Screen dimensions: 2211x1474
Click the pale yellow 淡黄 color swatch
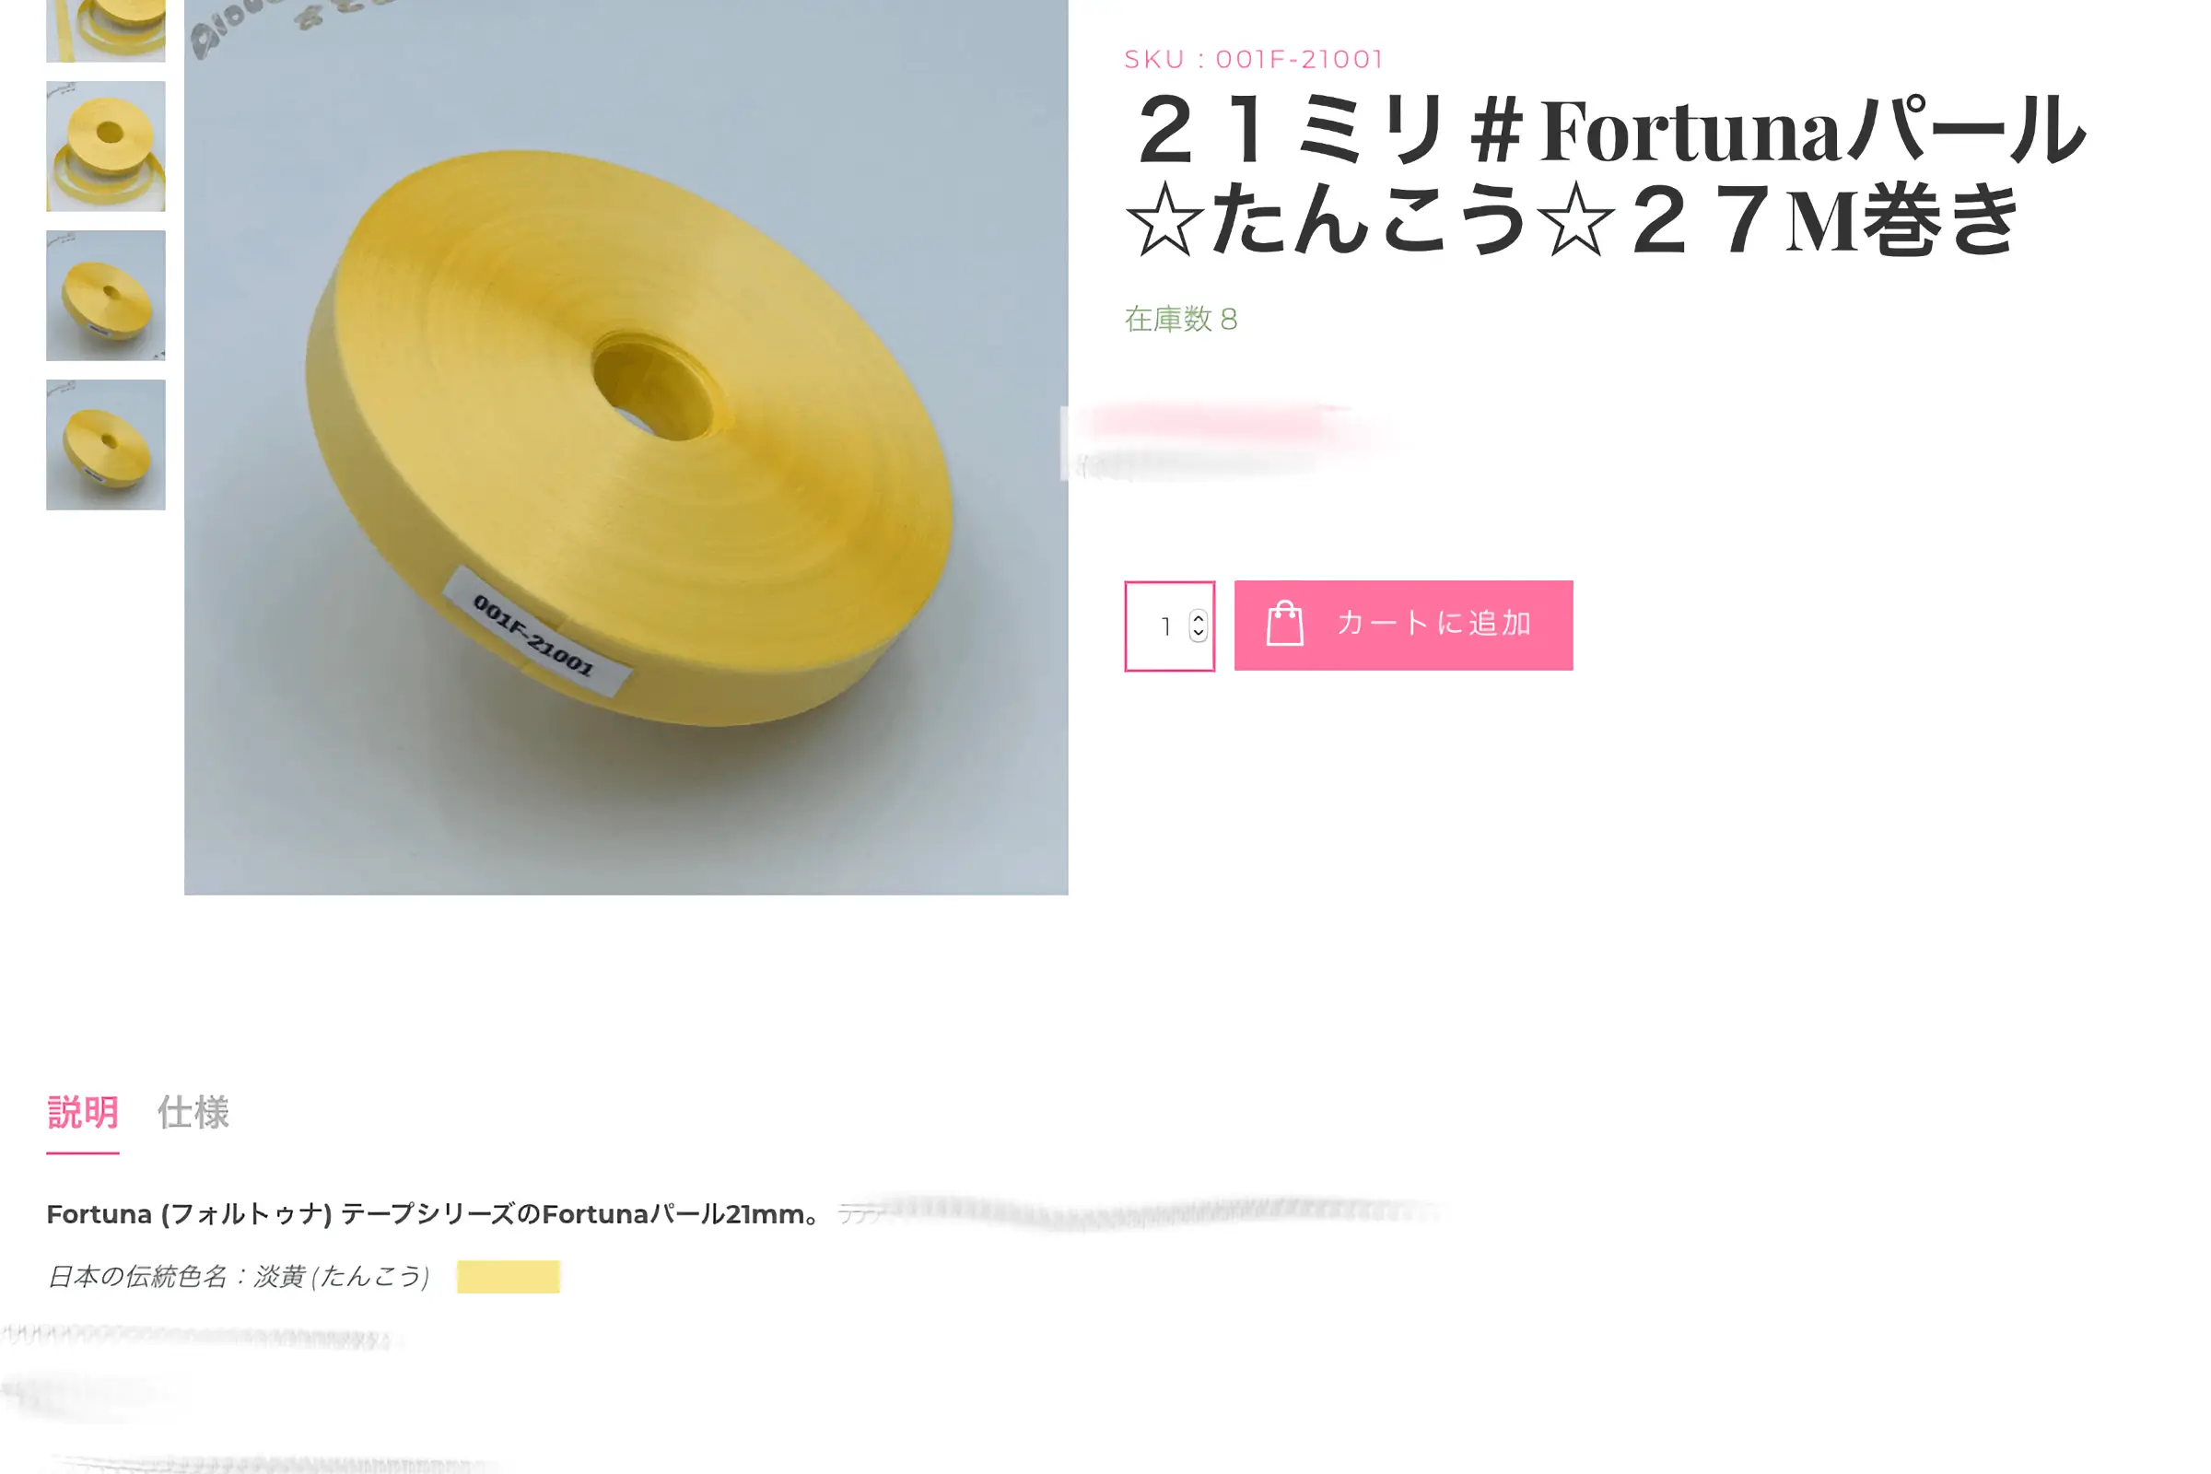coord(508,1277)
